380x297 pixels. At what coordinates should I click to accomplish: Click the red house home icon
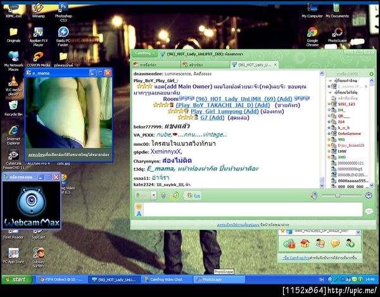tap(305, 243)
